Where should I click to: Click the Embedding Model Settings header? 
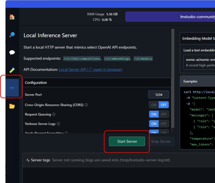coord(197,38)
